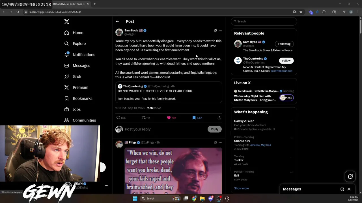Bookmark this page with the star icon

coord(301,12)
